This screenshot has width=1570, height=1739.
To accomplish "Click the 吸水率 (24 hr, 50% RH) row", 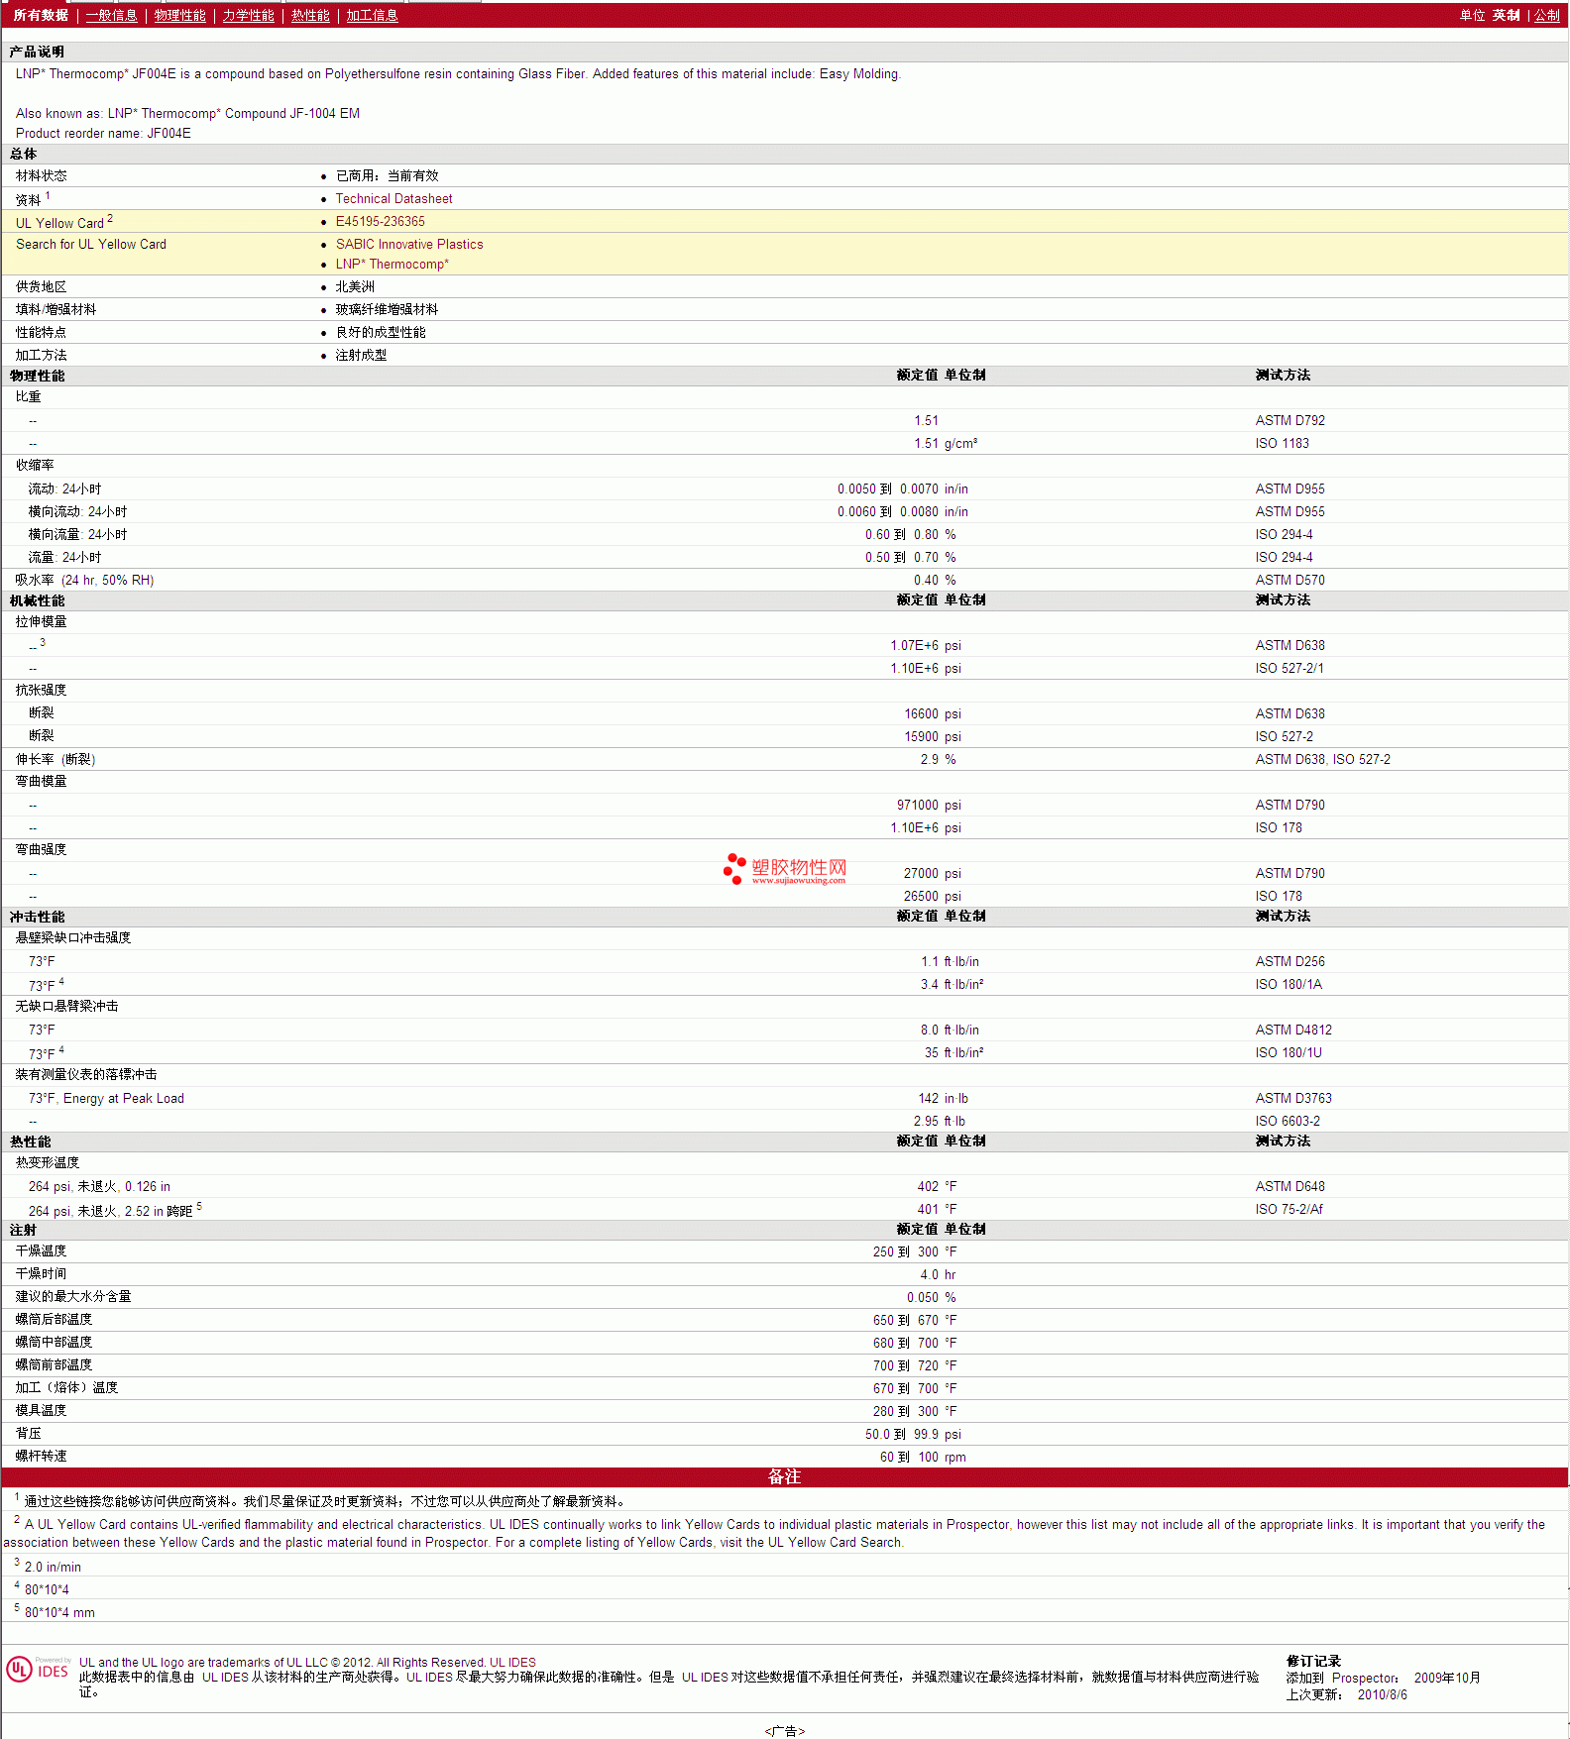I will click(784, 580).
